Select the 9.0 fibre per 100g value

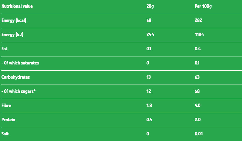198,105
